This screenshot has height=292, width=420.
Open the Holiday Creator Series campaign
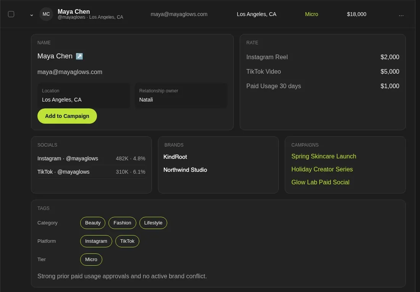tap(322, 169)
